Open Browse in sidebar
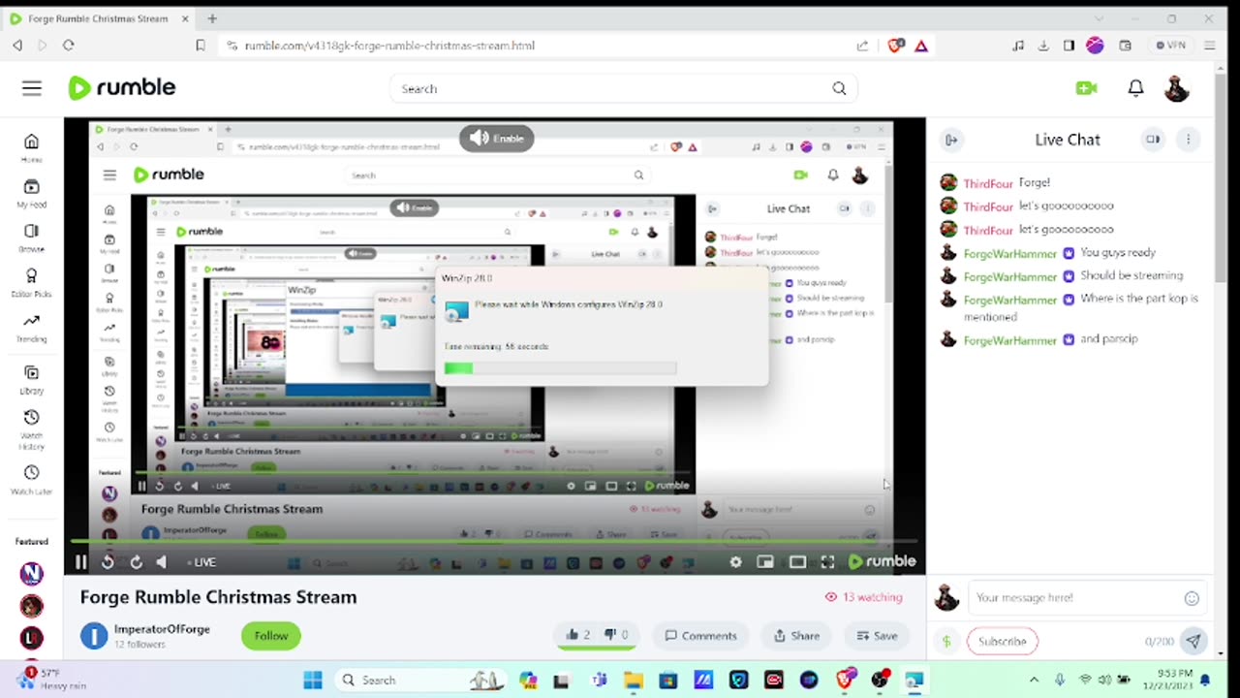This screenshot has width=1240, height=698. pyautogui.click(x=32, y=238)
